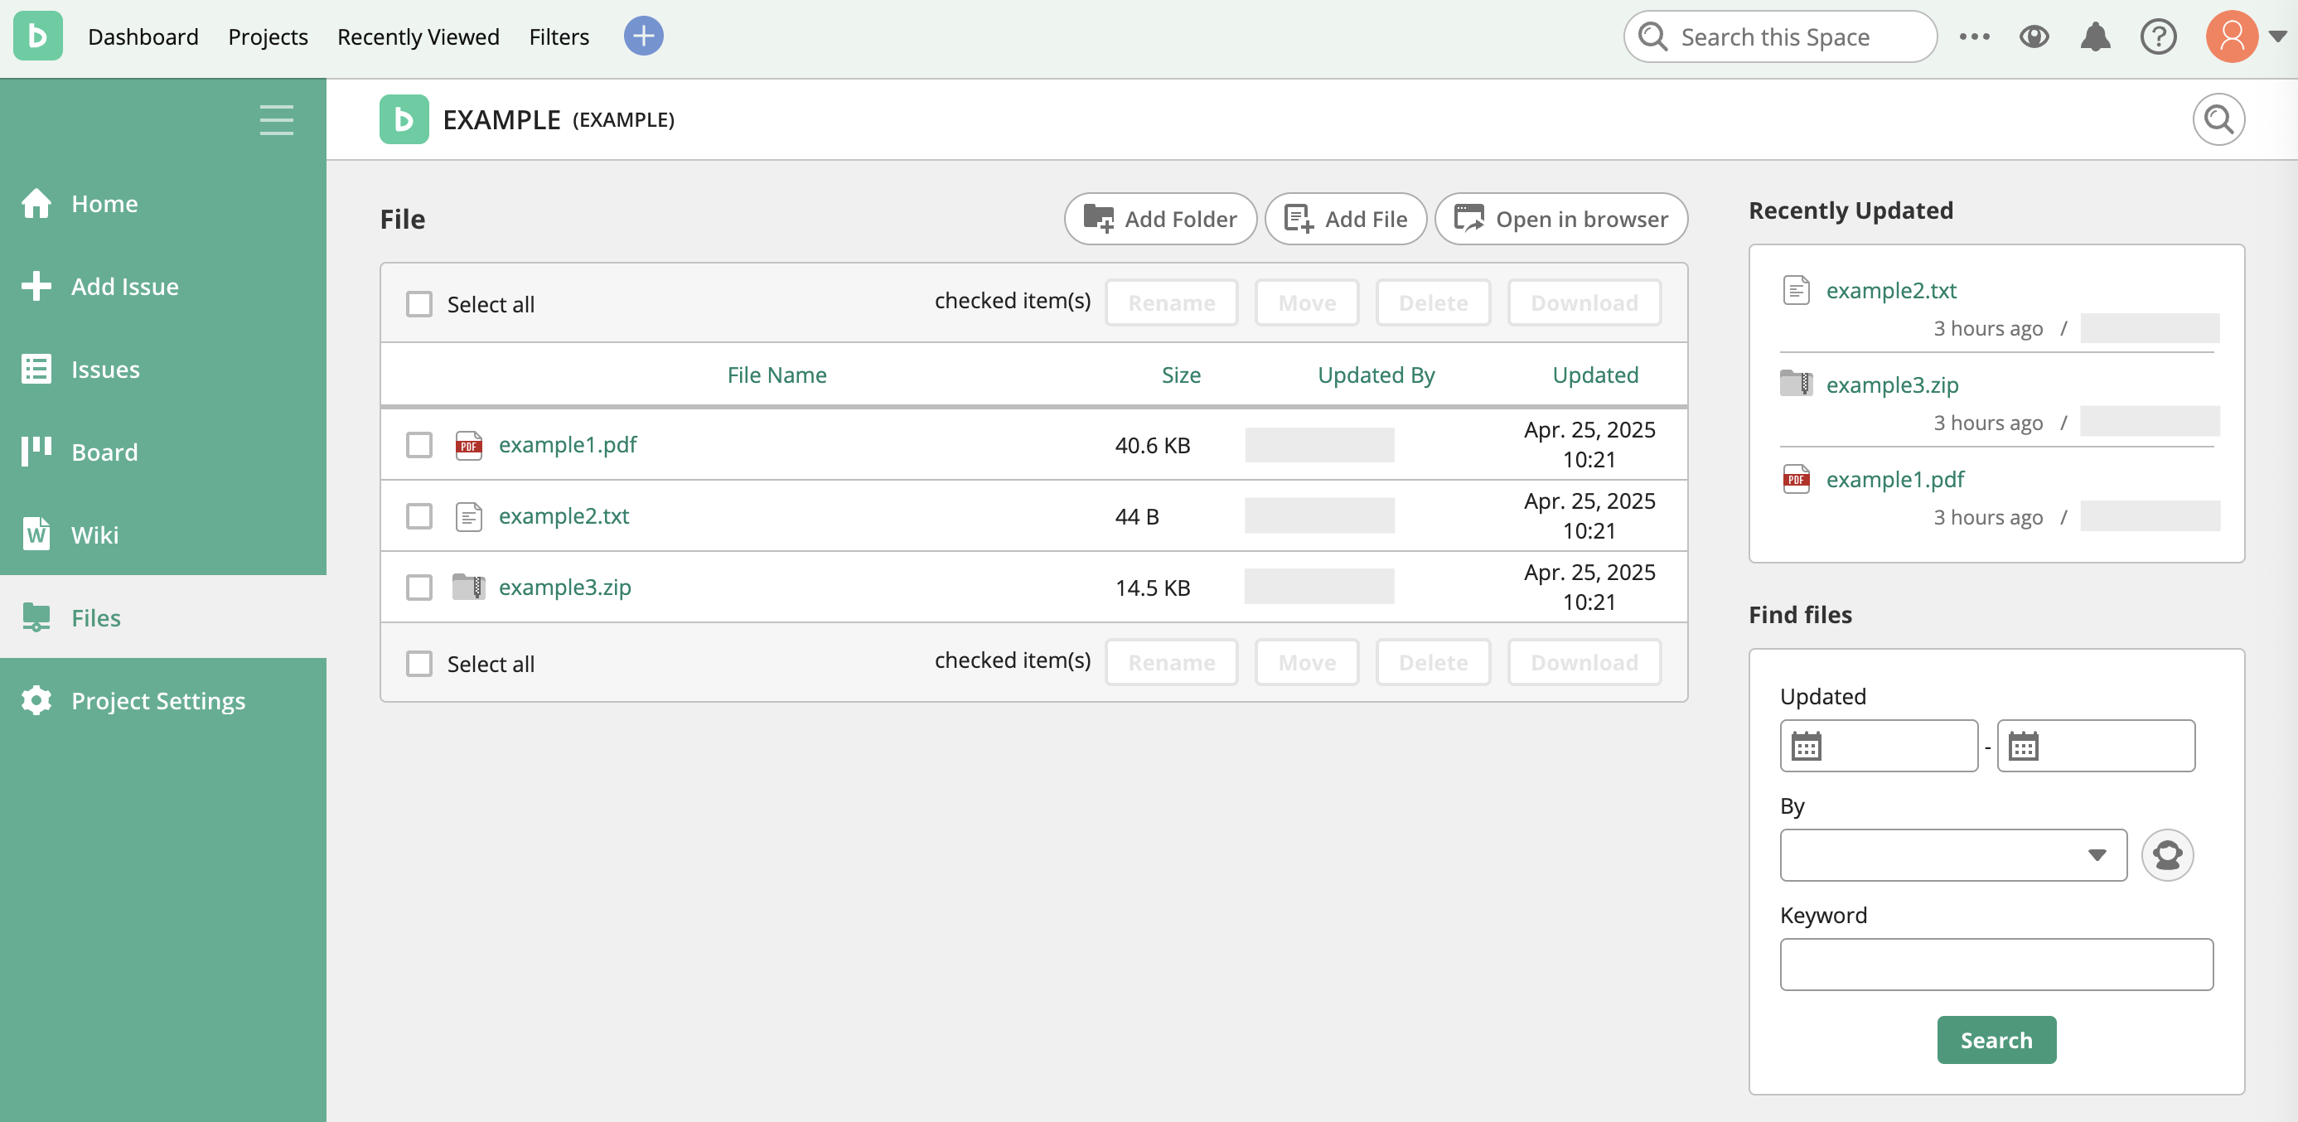Open example1.pdf in Recently Updated
The width and height of the screenshot is (2298, 1122).
pos(1894,479)
